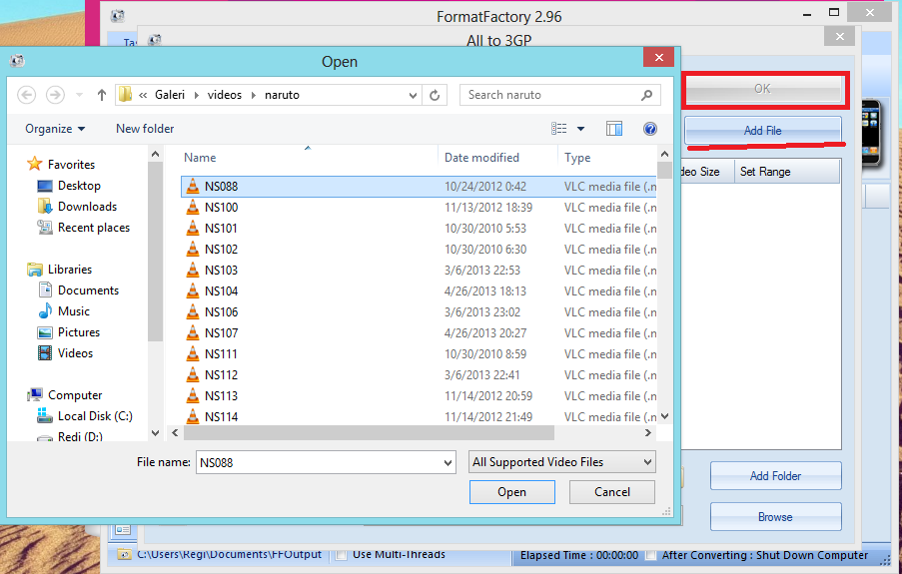Select the NS113 file
This screenshot has width=902, height=574.
pyautogui.click(x=419, y=395)
